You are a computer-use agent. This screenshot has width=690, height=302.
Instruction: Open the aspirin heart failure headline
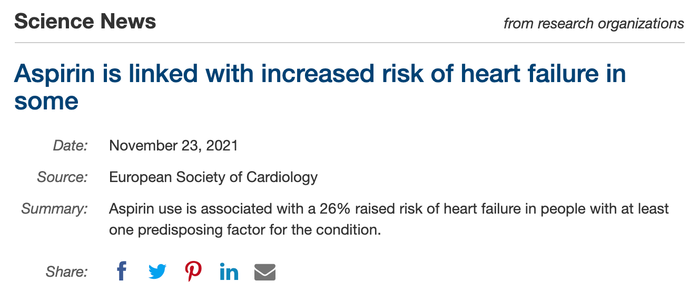coord(320,86)
